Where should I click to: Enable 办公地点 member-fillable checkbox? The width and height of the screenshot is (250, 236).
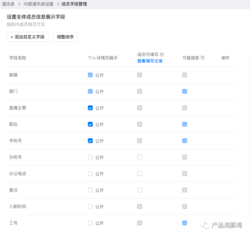(x=140, y=174)
